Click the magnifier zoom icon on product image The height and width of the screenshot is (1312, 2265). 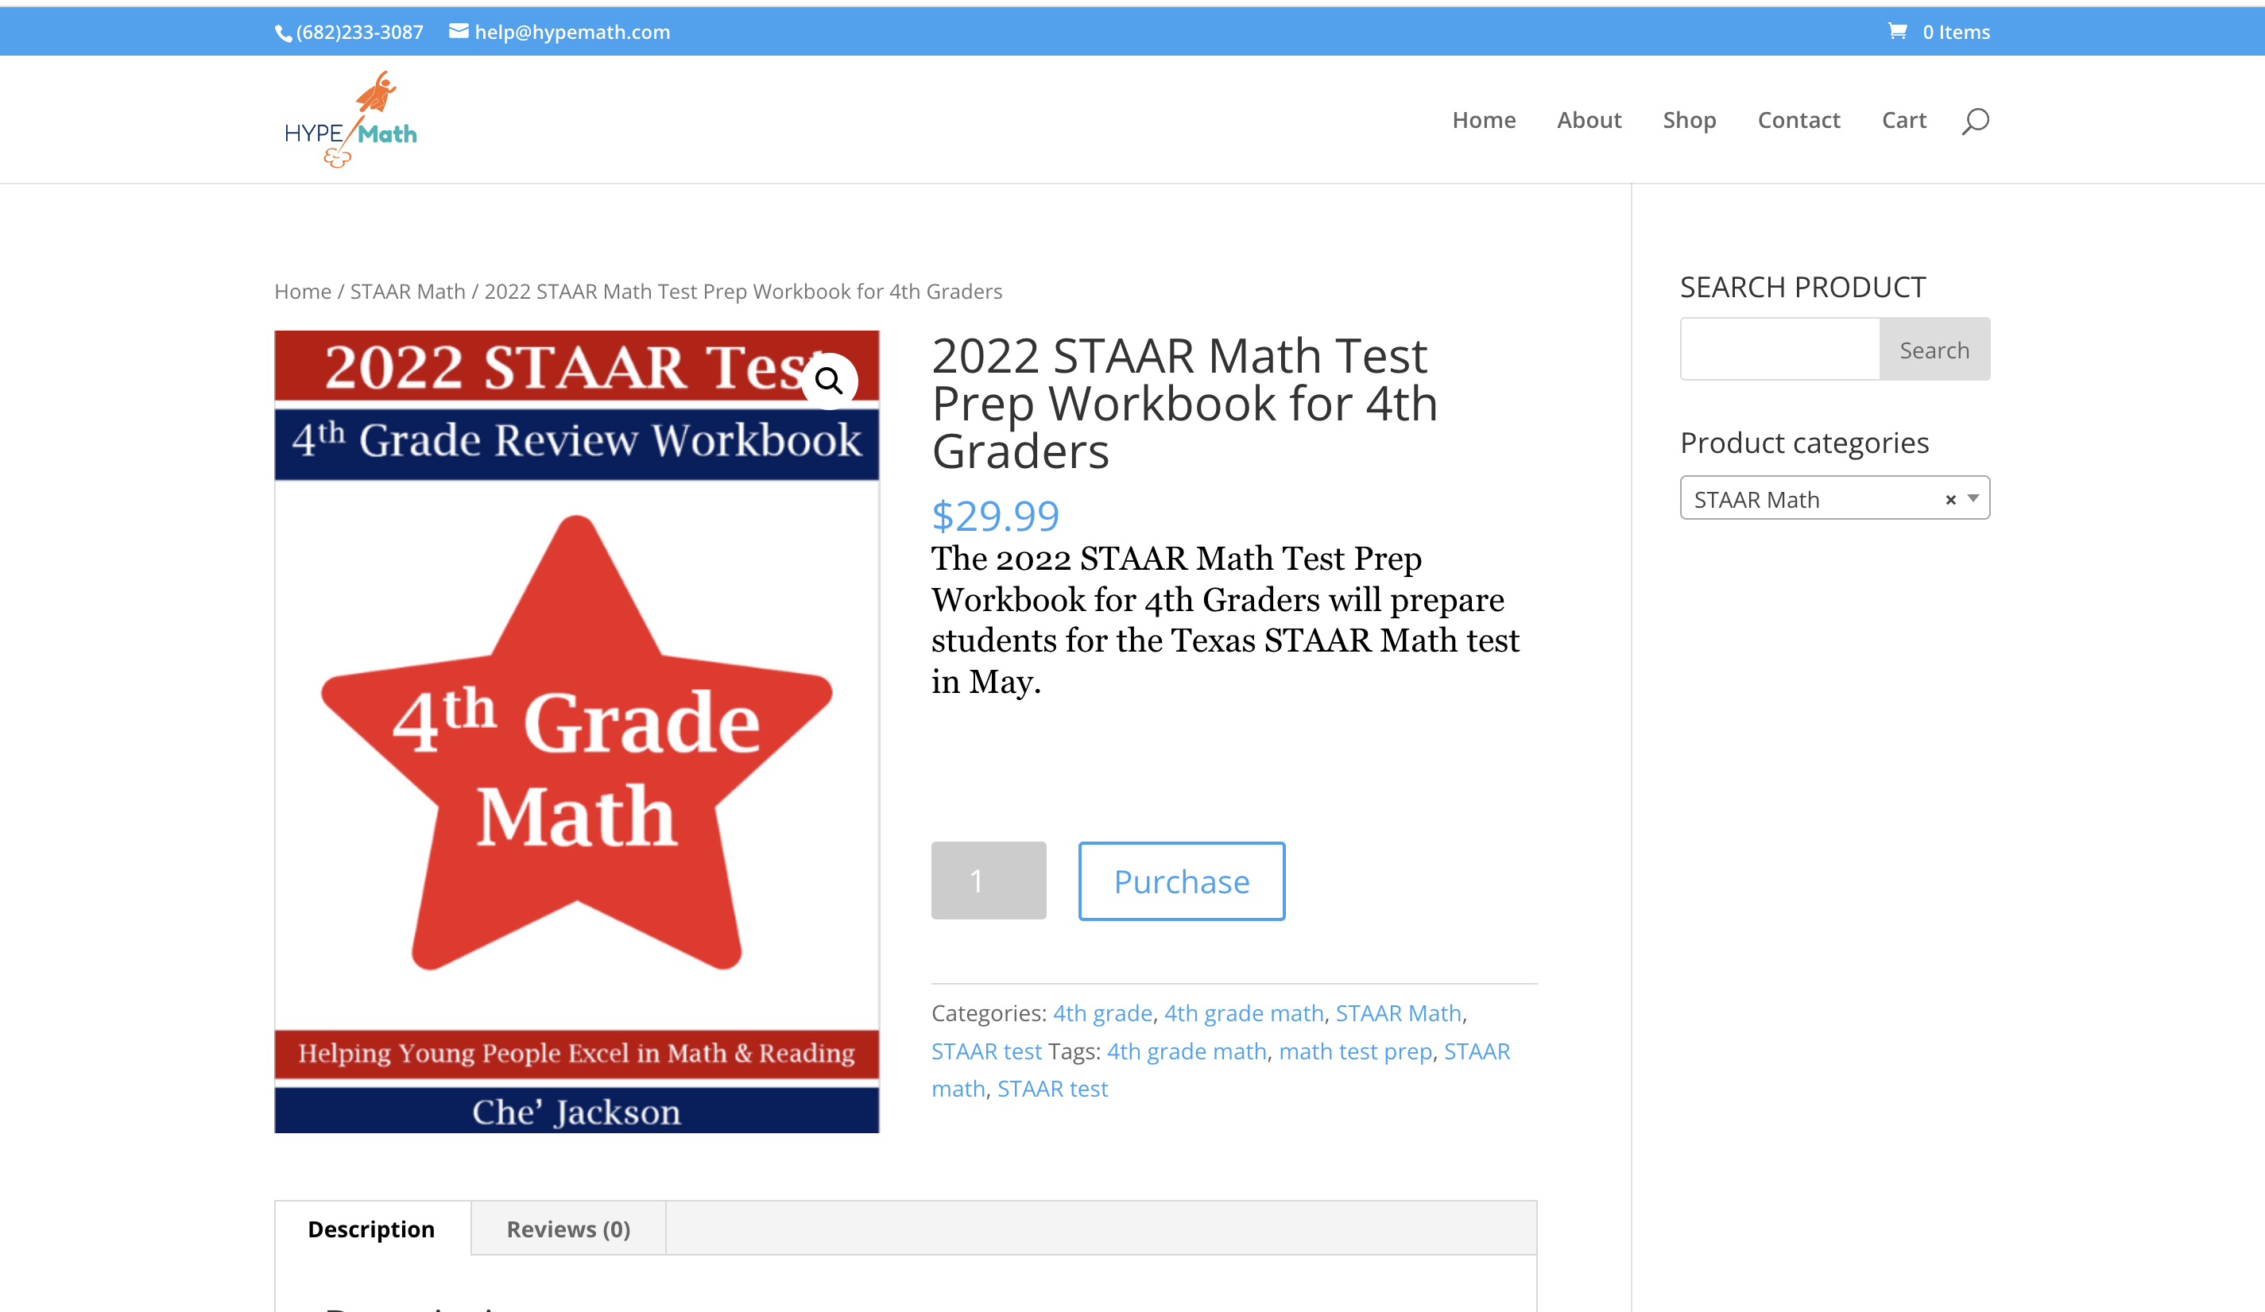pyautogui.click(x=828, y=381)
